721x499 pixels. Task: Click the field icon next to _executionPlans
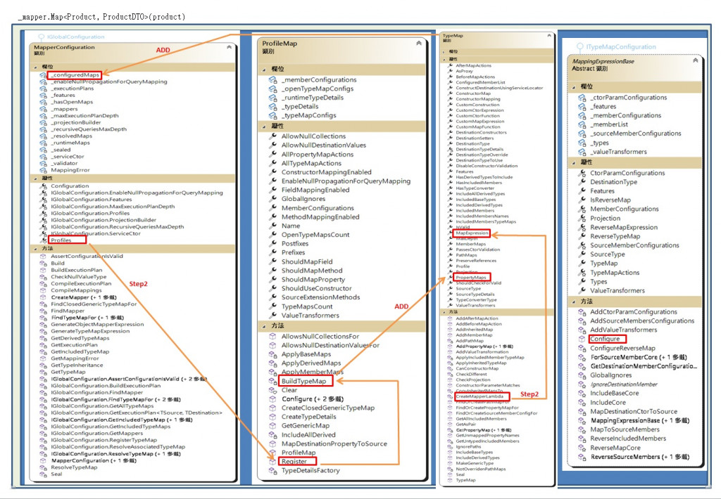(x=43, y=89)
